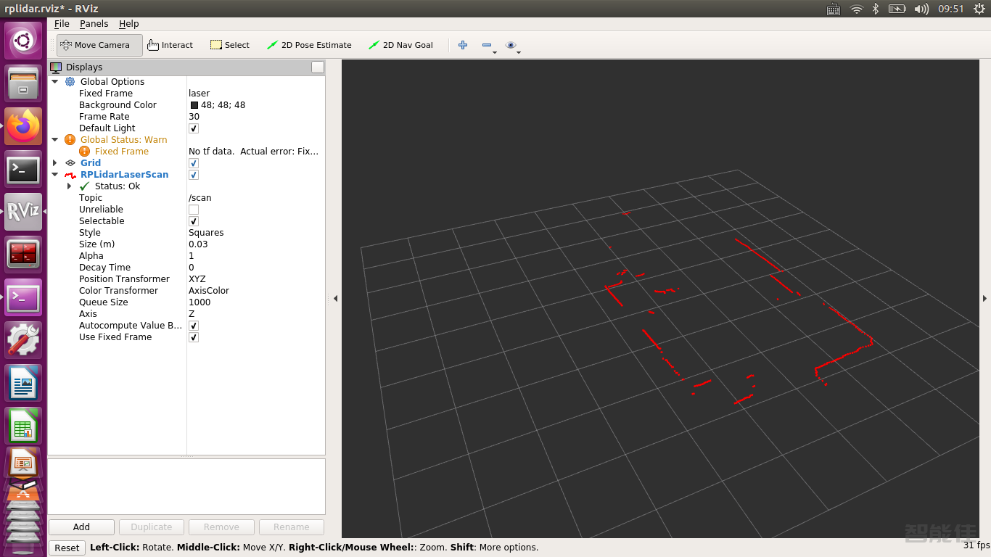
Task: Click the blue plus add-tool icon
Action: point(463,45)
